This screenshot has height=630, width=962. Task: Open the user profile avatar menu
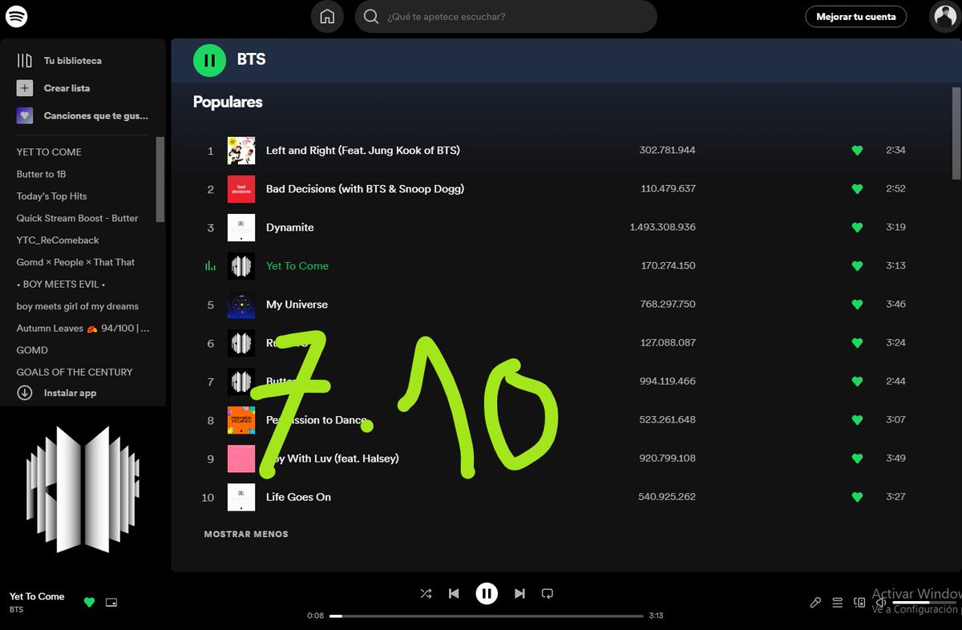pyautogui.click(x=944, y=17)
